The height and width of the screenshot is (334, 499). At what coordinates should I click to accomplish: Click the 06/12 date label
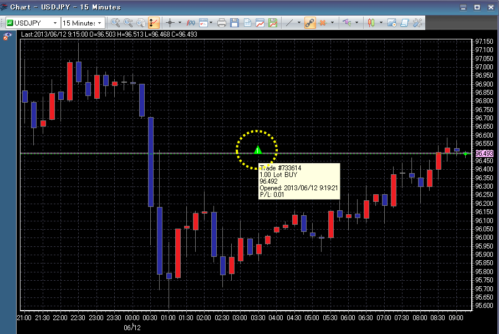[132, 328]
